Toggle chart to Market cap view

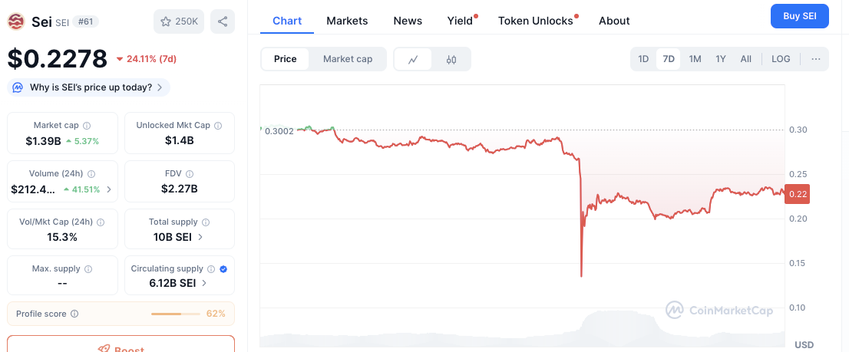[x=347, y=59]
